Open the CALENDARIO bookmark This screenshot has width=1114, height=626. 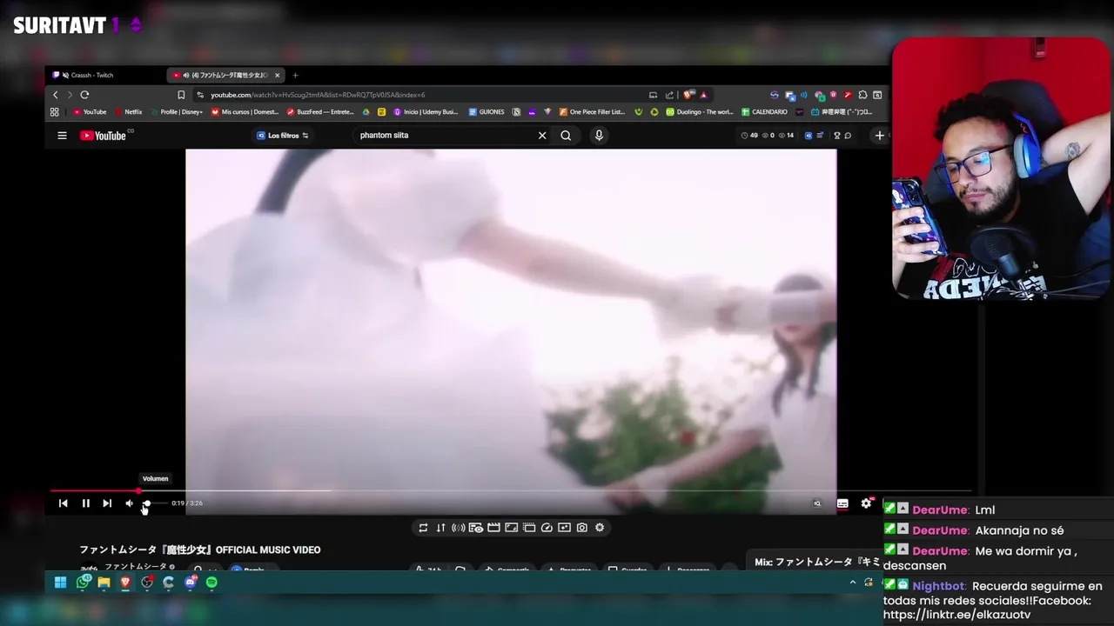click(765, 112)
